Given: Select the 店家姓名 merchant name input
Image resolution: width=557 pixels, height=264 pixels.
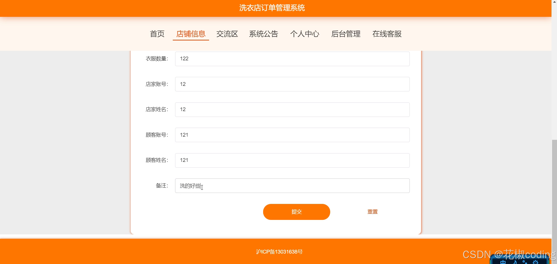Looking at the screenshot, I should [292, 109].
